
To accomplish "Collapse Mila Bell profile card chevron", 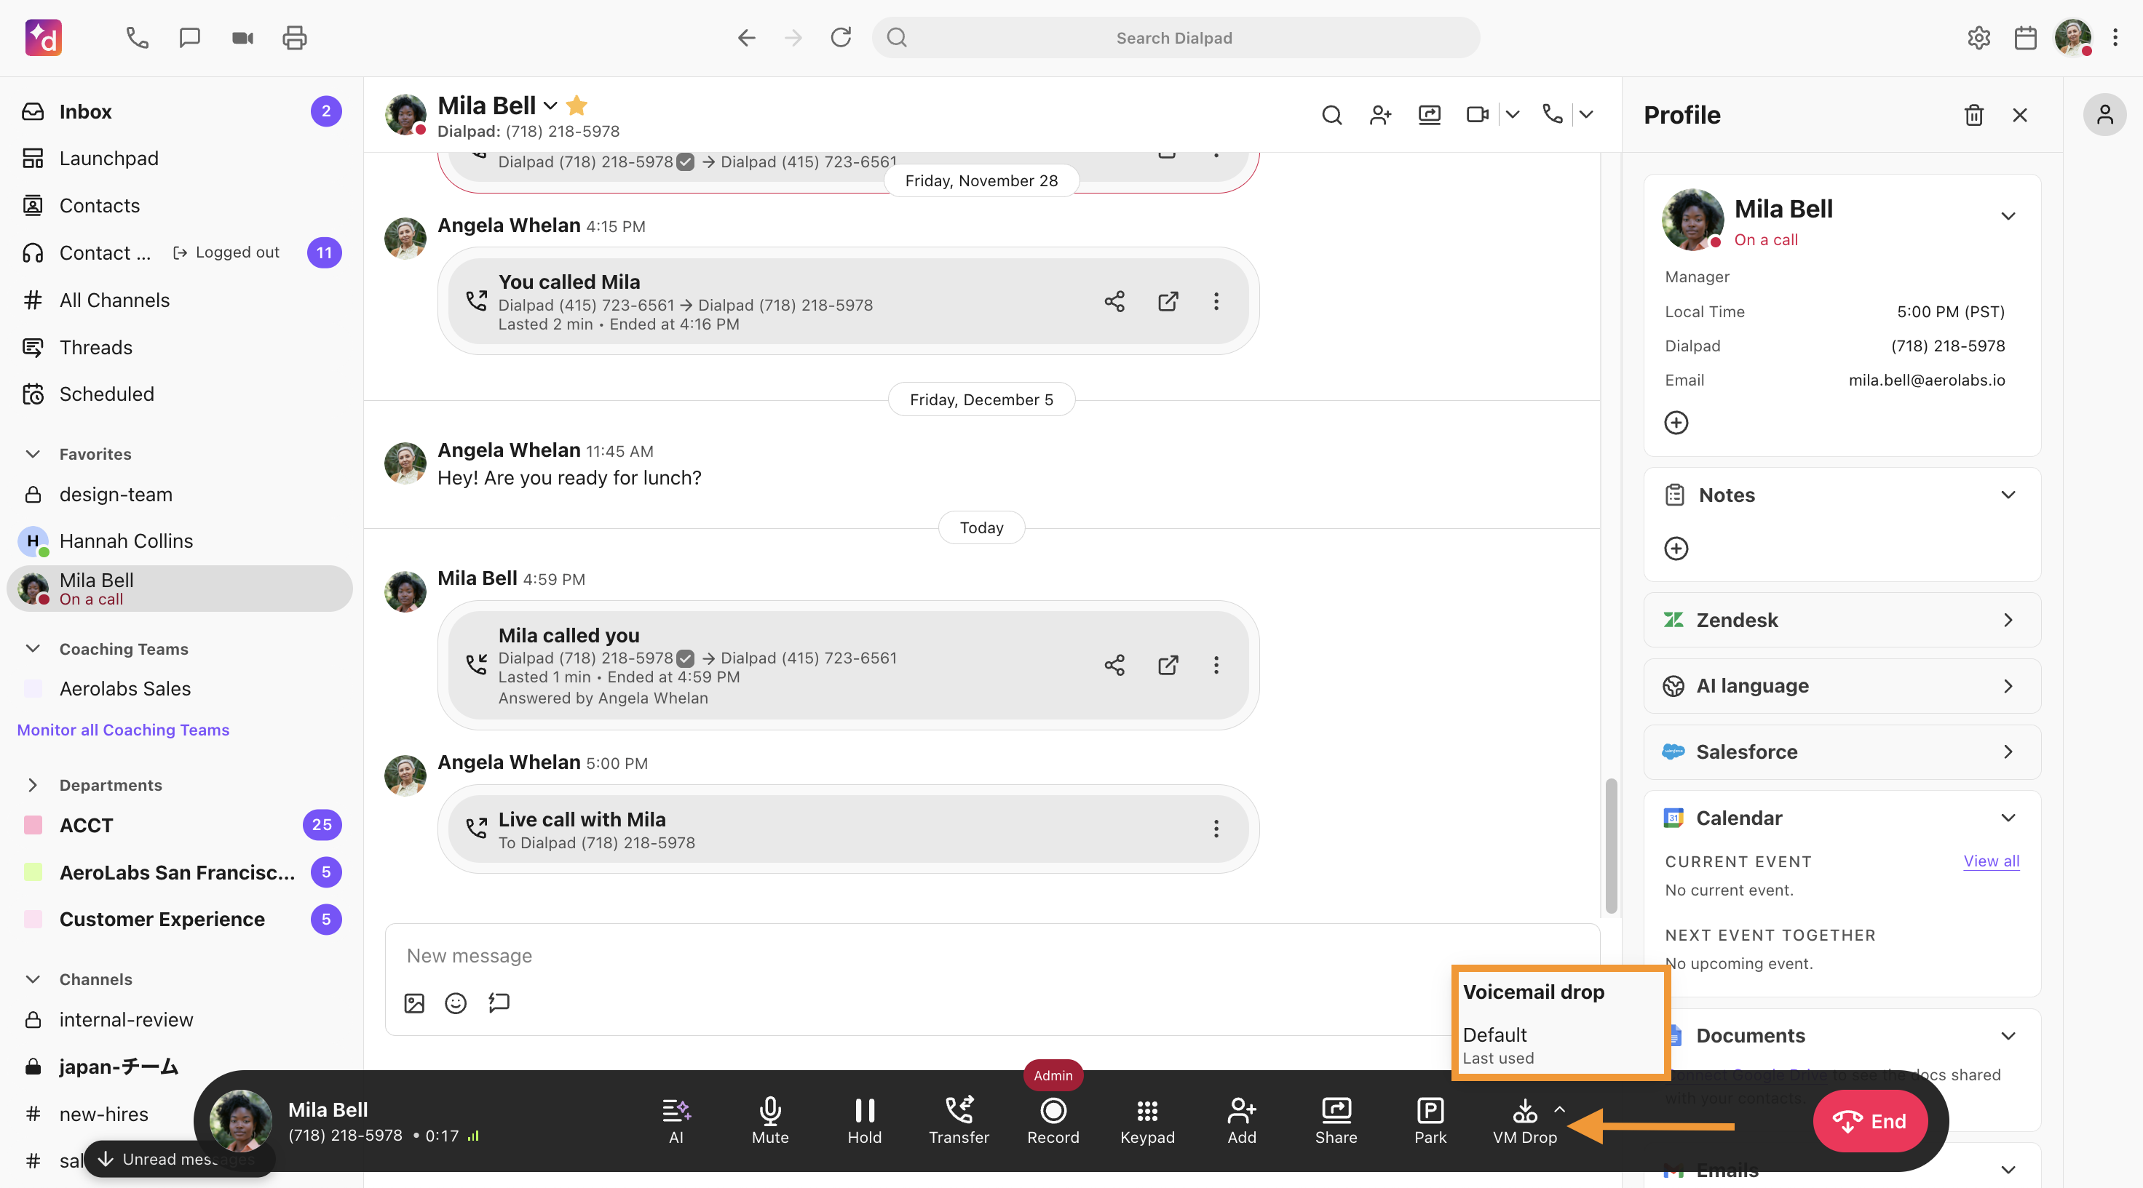I will 2008,217.
